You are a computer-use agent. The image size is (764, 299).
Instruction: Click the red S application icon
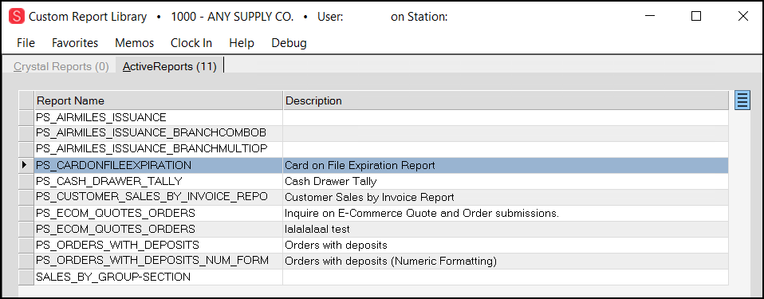pos(17,17)
